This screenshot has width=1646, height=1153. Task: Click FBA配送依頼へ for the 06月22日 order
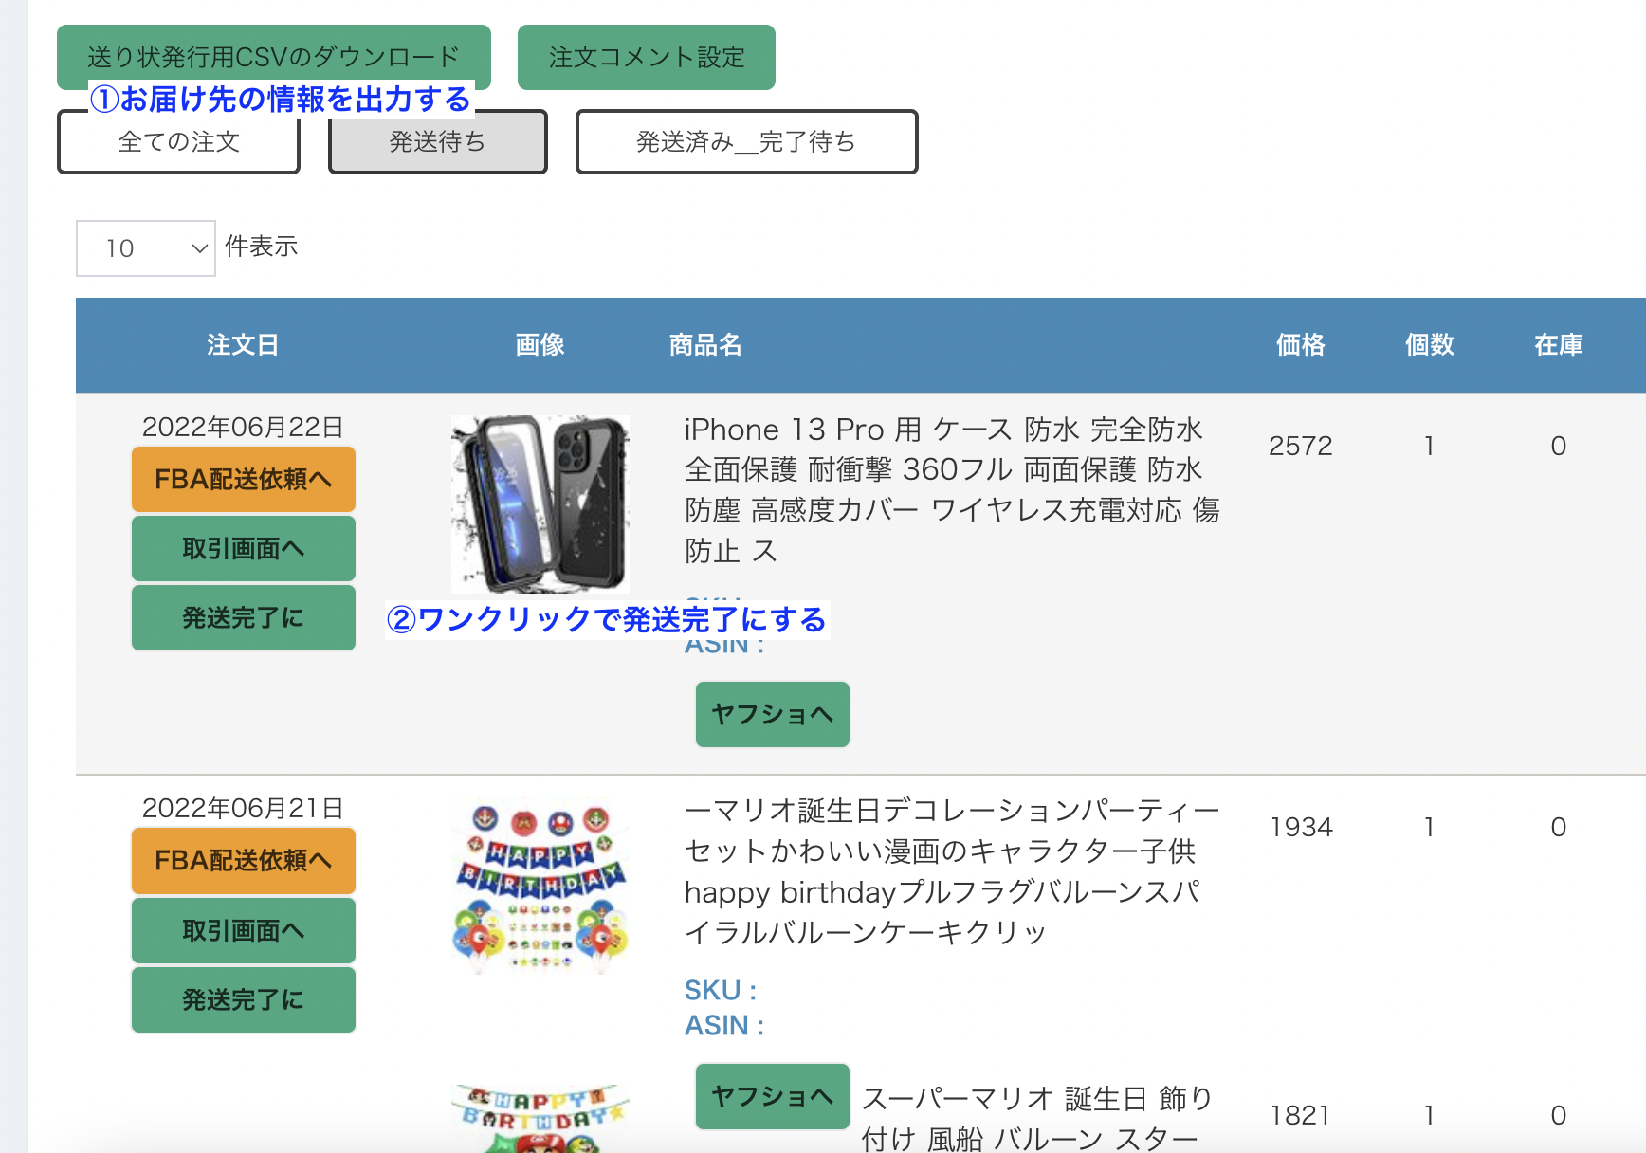[x=244, y=480]
